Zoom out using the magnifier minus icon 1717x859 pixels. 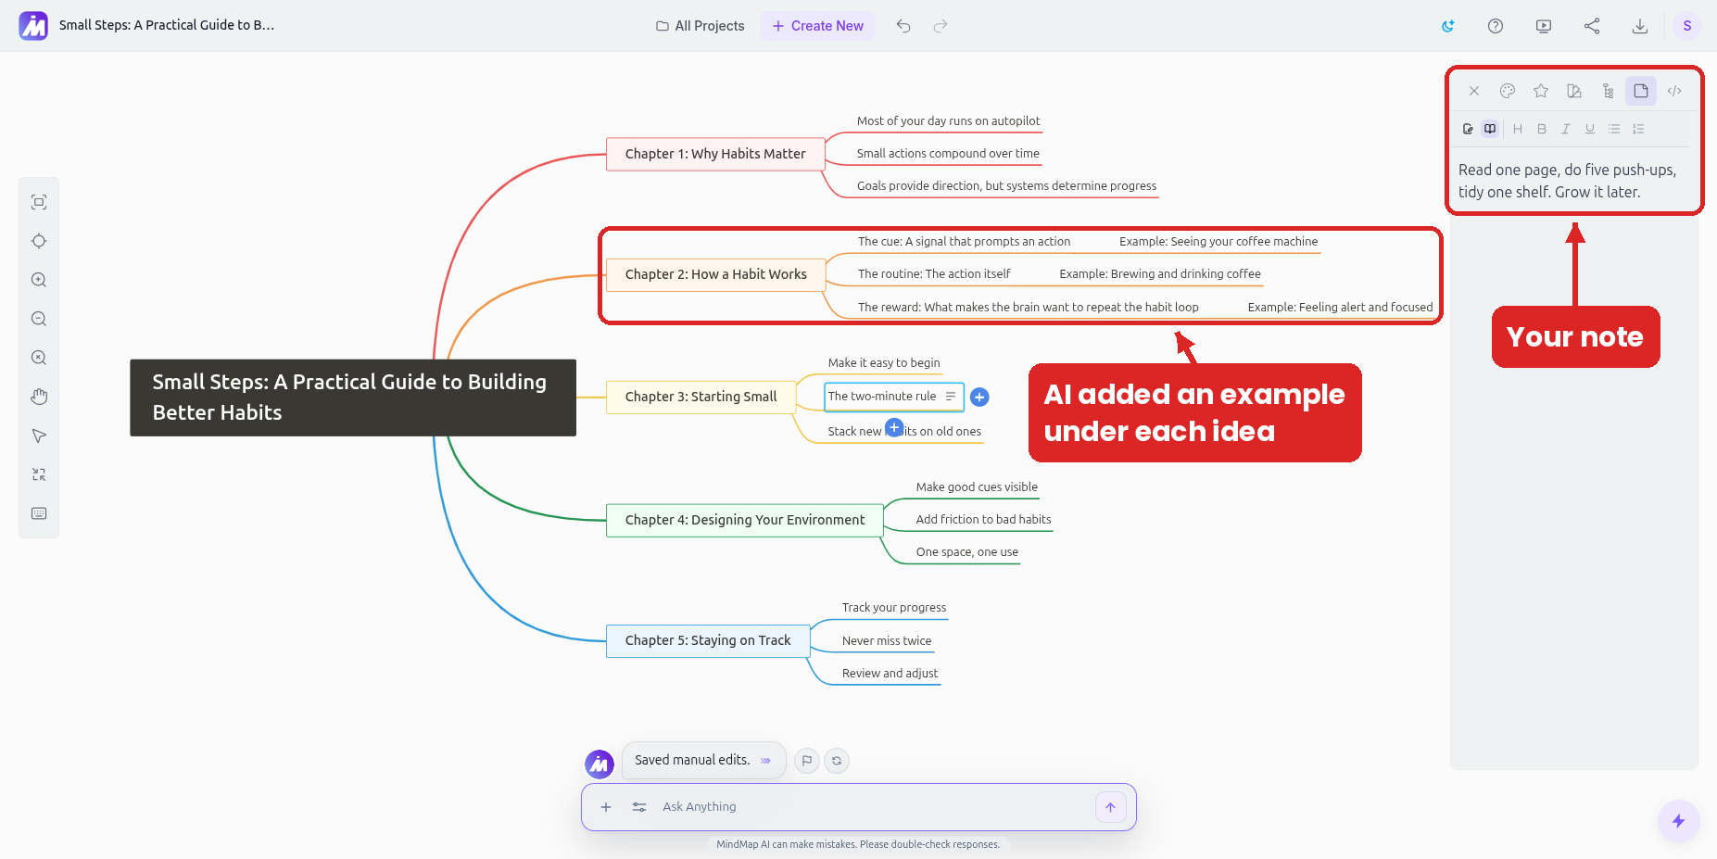(39, 319)
